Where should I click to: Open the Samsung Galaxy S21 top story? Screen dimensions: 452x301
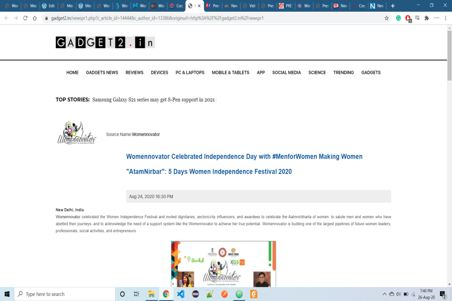tap(153, 100)
